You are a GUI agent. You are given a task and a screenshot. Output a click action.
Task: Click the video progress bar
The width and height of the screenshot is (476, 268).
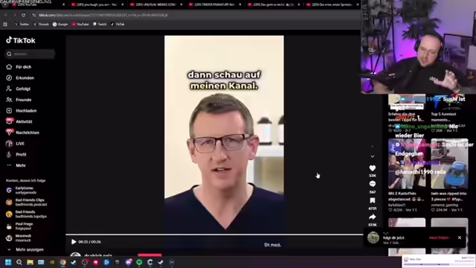(x=214, y=234)
